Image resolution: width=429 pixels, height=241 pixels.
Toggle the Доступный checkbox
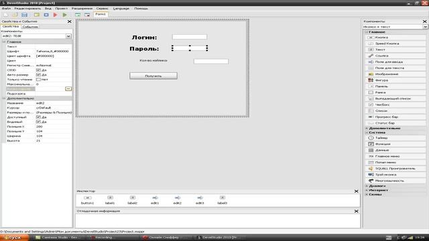point(38,117)
